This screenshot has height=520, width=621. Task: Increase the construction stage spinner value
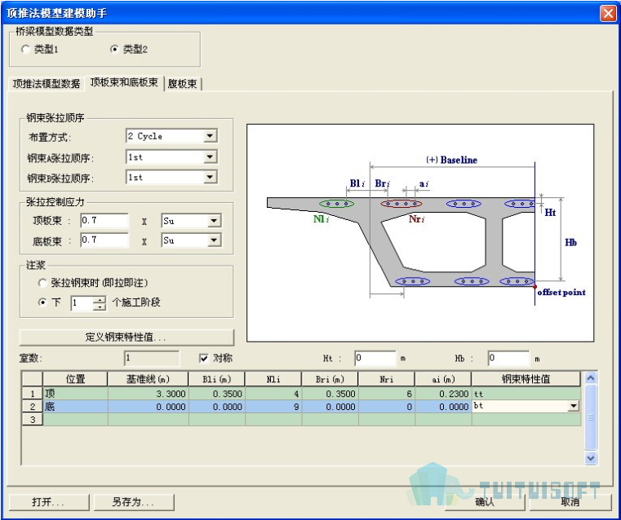point(100,299)
